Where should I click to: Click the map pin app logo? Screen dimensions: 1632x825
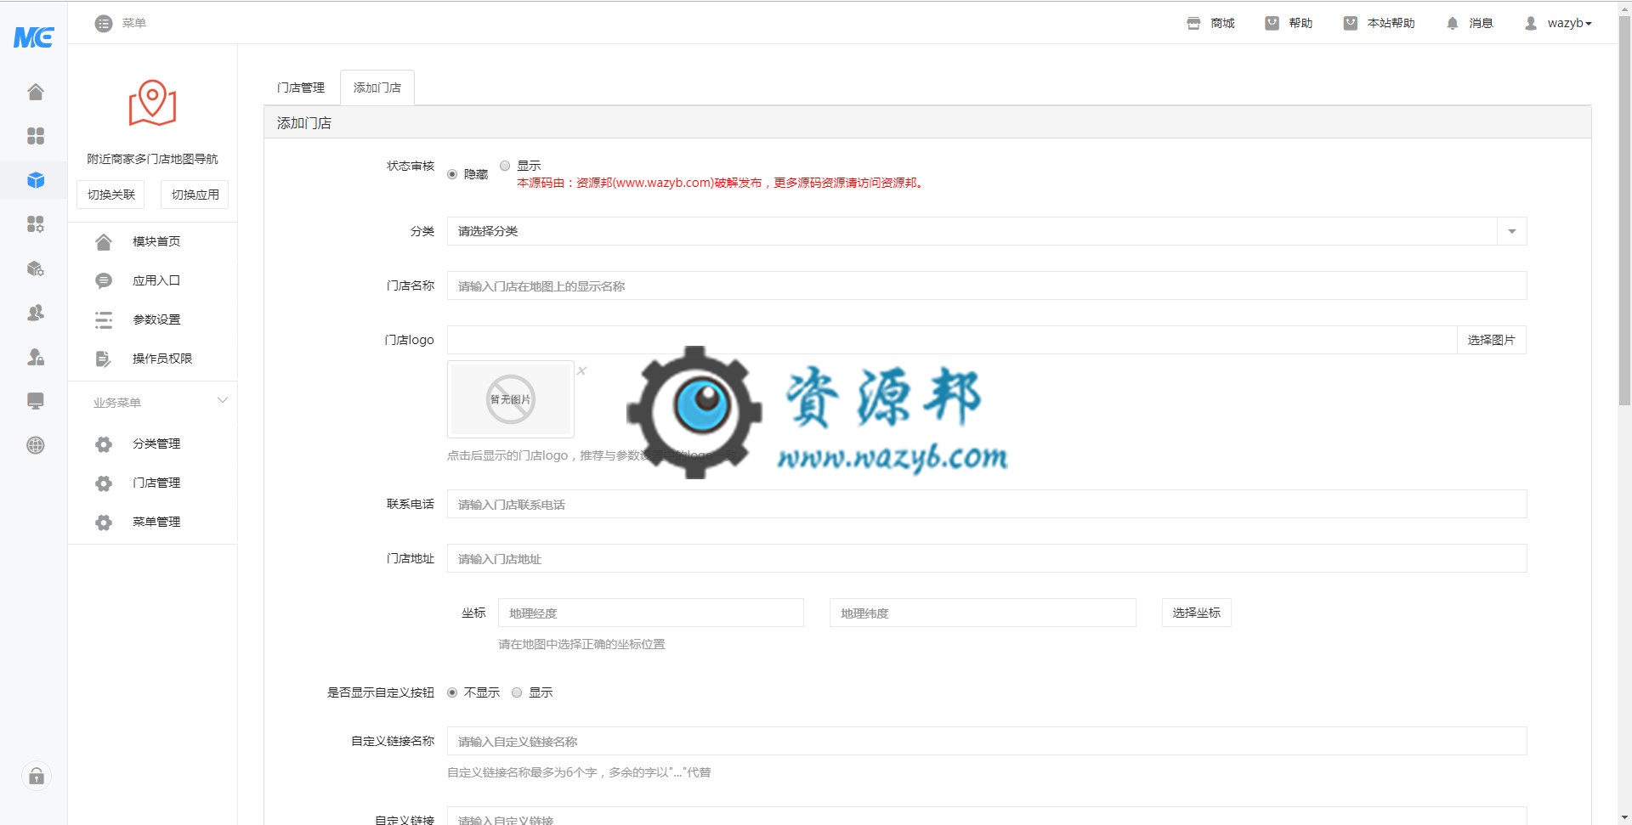(152, 103)
